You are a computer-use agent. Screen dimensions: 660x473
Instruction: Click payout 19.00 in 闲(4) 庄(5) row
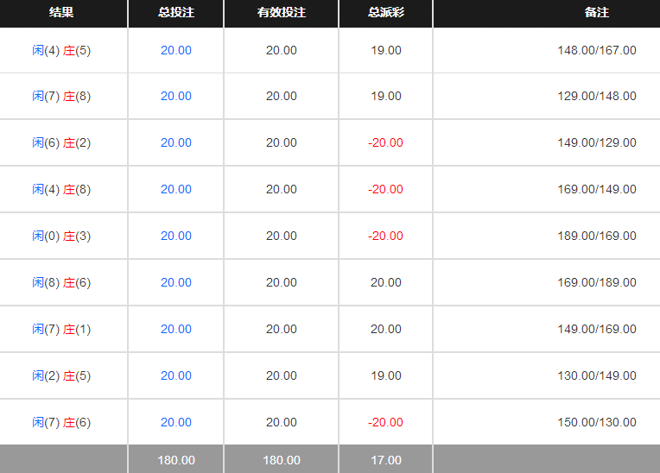click(386, 50)
